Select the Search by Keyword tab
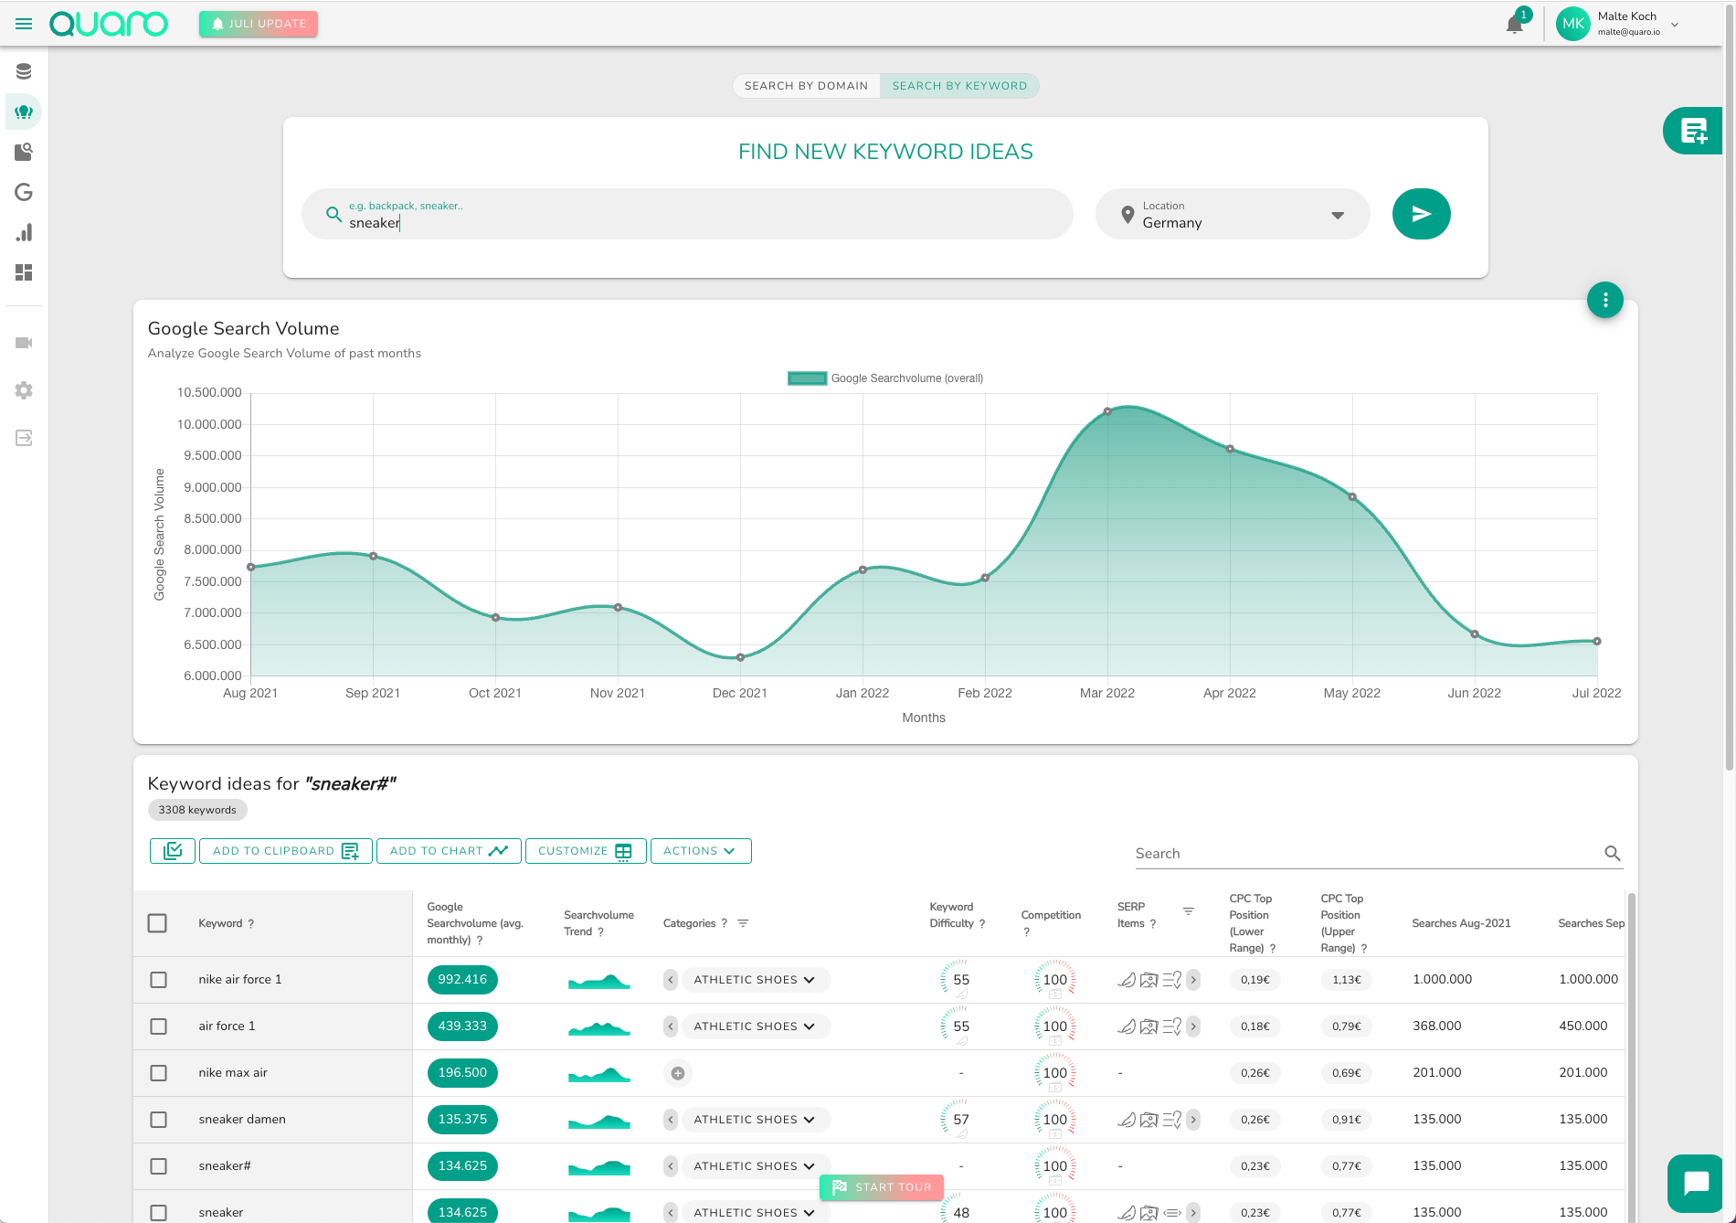1736x1223 pixels. (x=959, y=86)
